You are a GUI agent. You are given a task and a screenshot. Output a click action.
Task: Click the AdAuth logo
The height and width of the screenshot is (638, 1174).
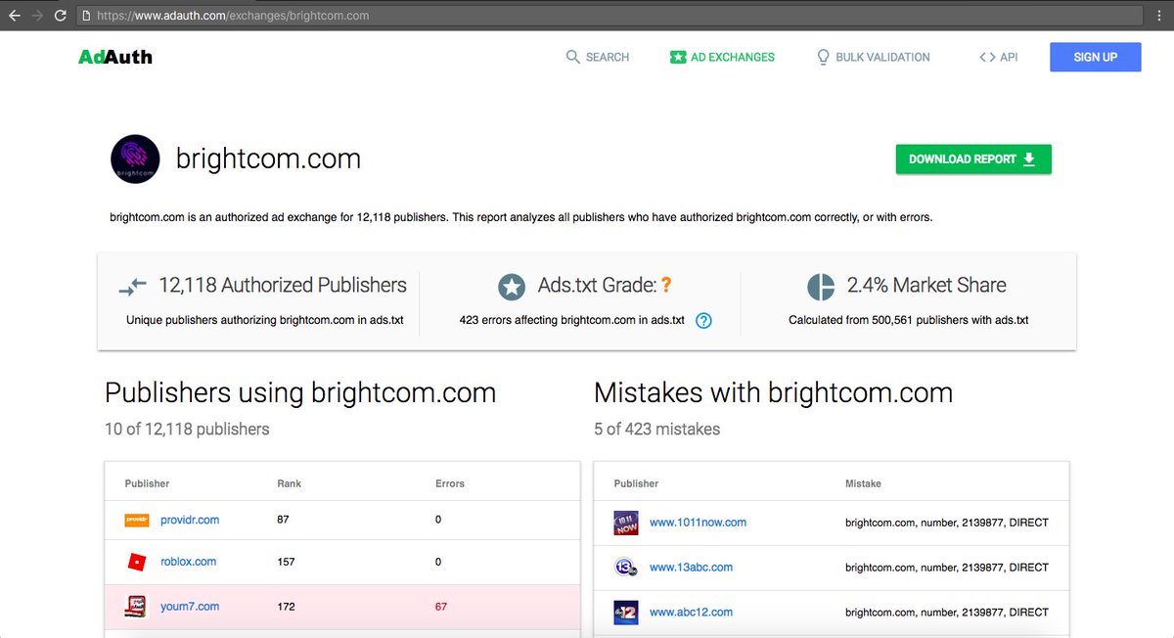[x=114, y=57]
